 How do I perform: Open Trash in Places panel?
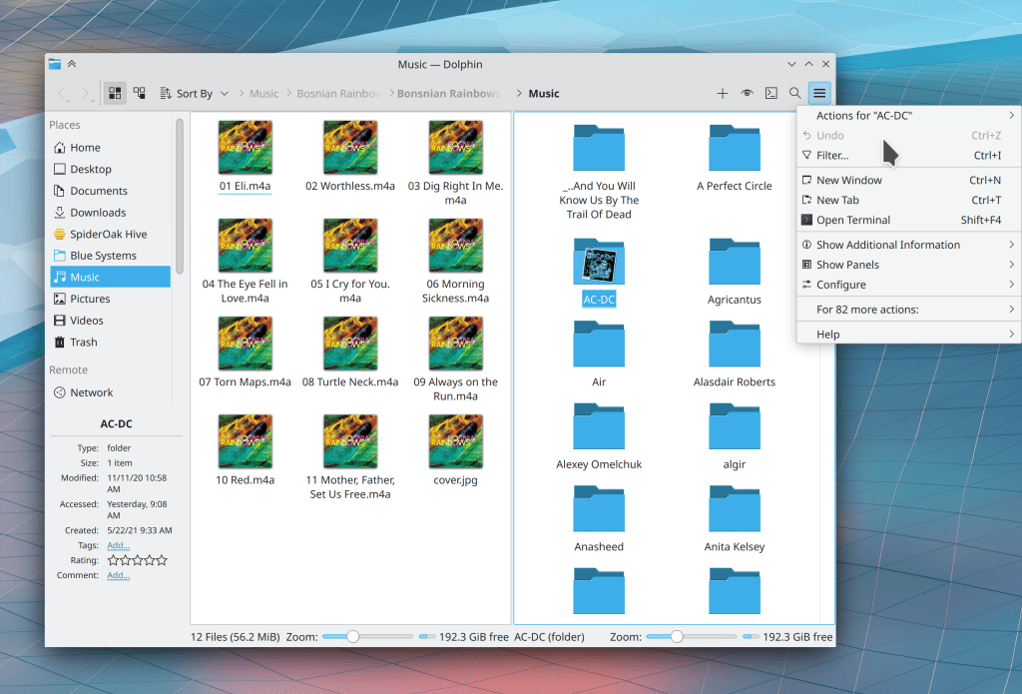[x=83, y=343]
